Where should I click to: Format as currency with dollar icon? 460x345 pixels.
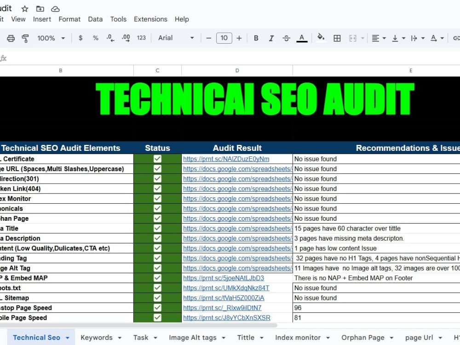[80, 38]
